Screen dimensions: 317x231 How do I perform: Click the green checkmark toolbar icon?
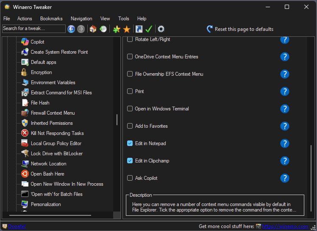pyautogui.click(x=149, y=29)
